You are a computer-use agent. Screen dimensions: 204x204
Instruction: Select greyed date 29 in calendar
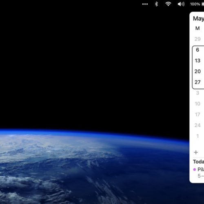[197, 39]
